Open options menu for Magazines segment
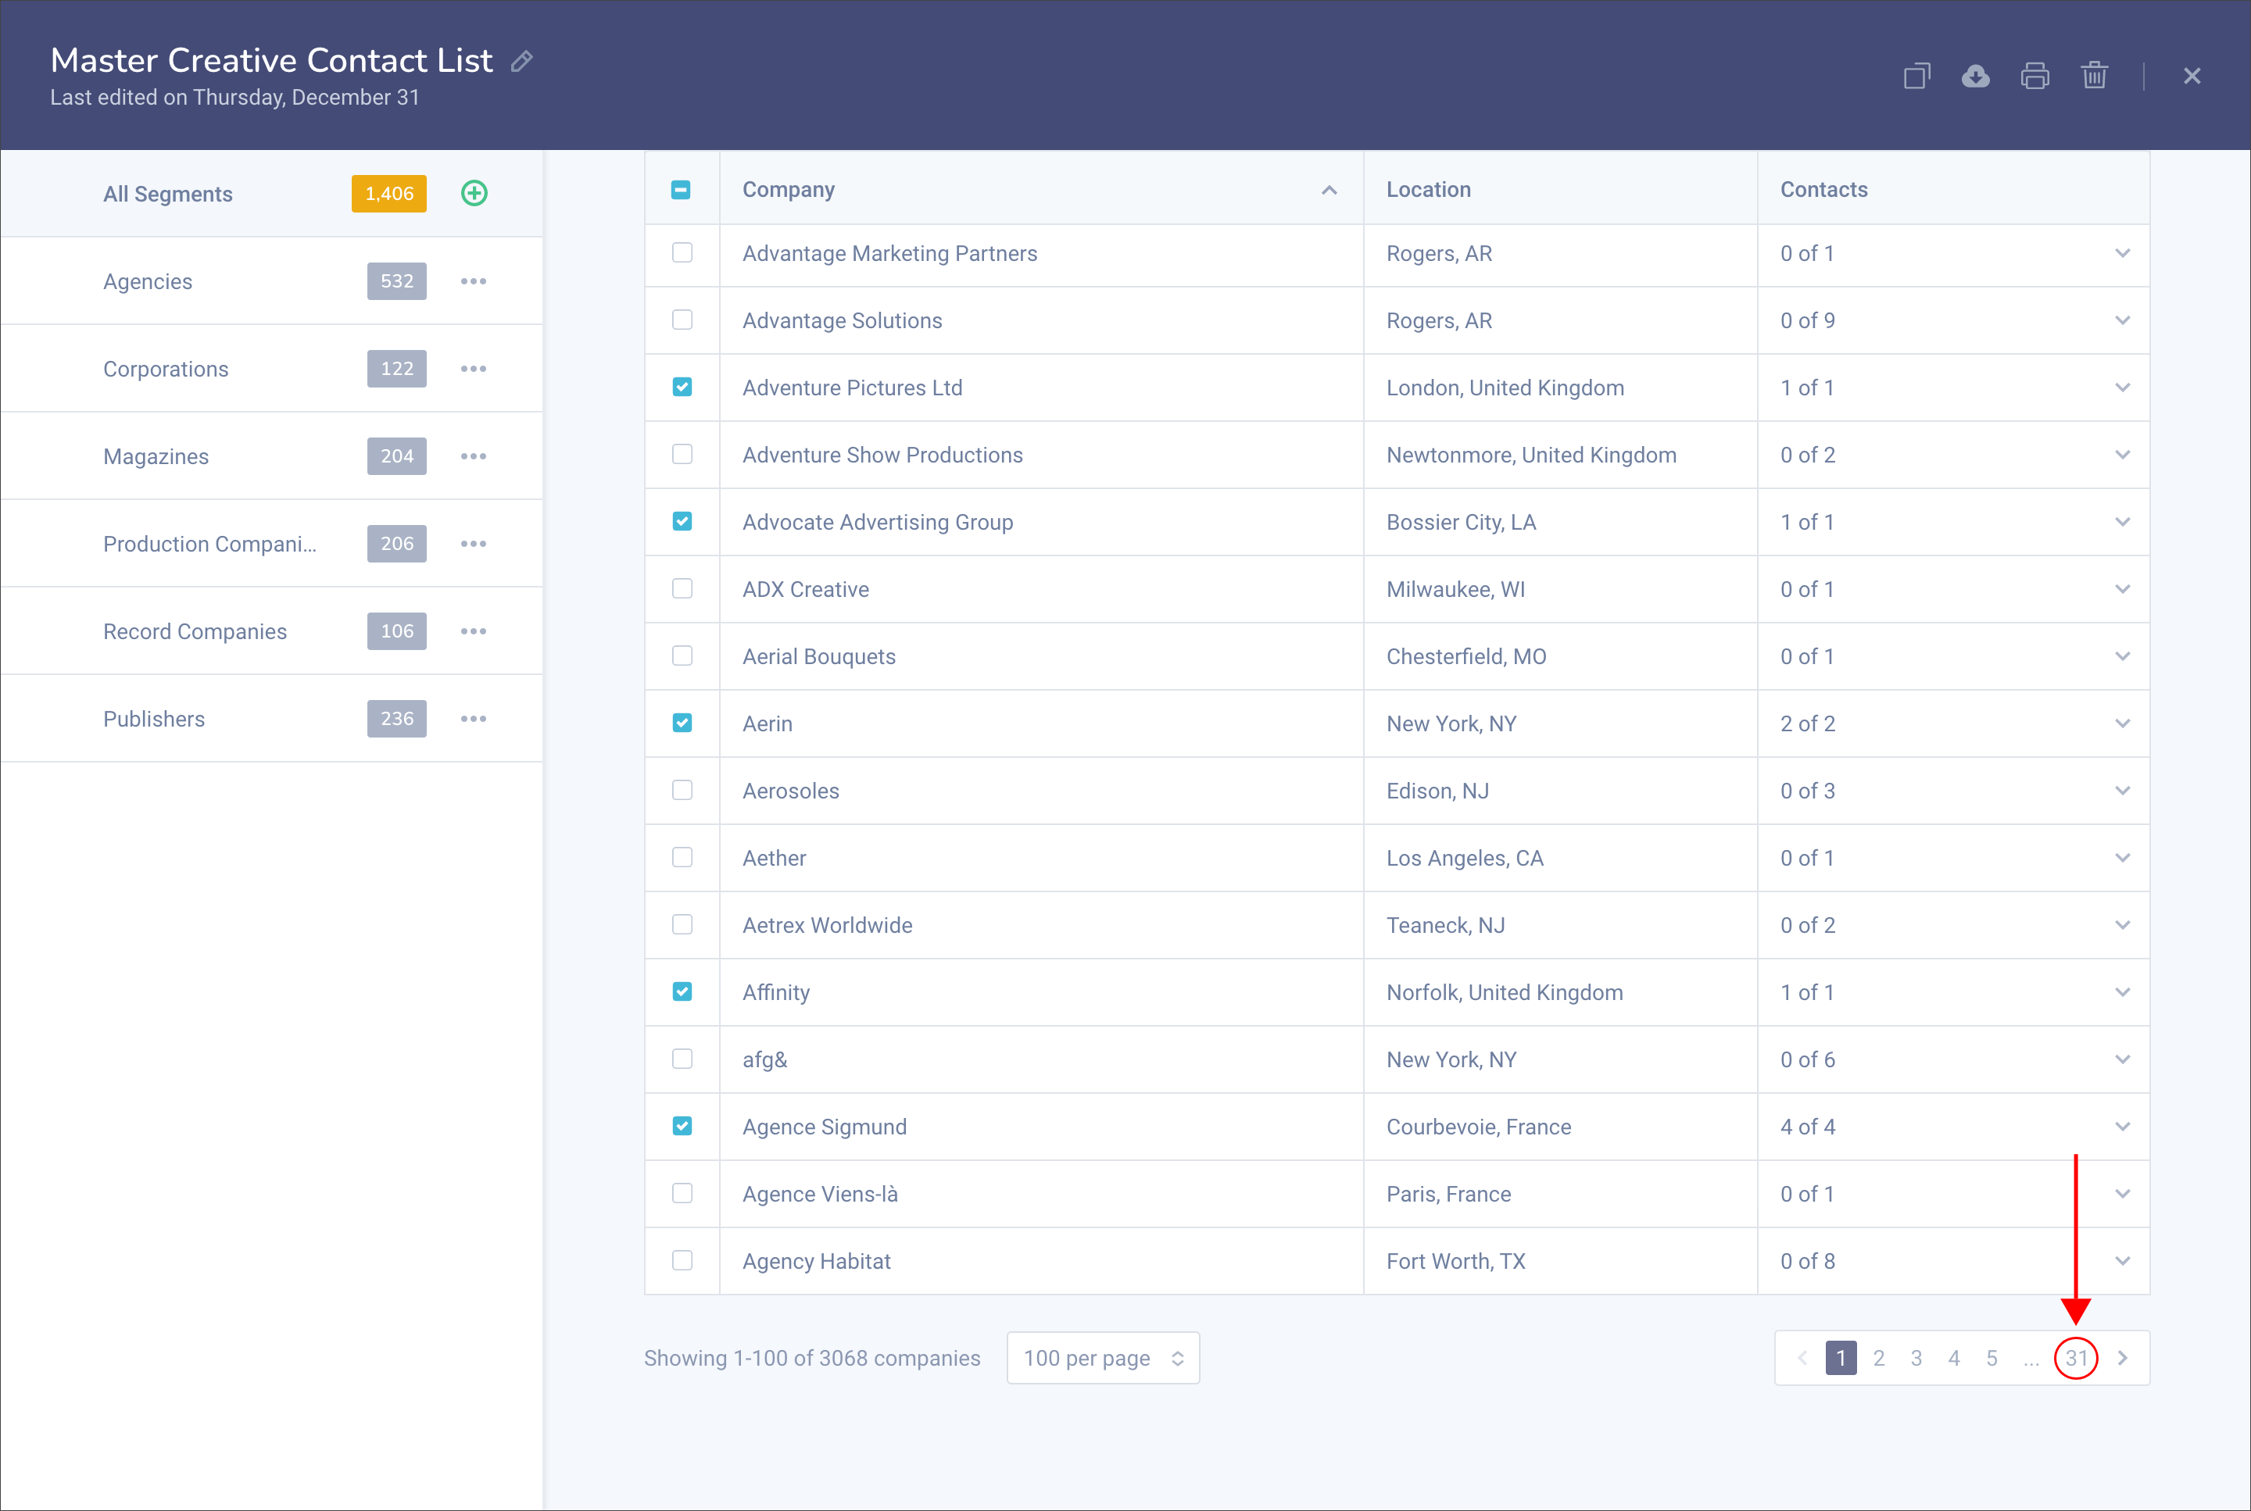 click(474, 457)
